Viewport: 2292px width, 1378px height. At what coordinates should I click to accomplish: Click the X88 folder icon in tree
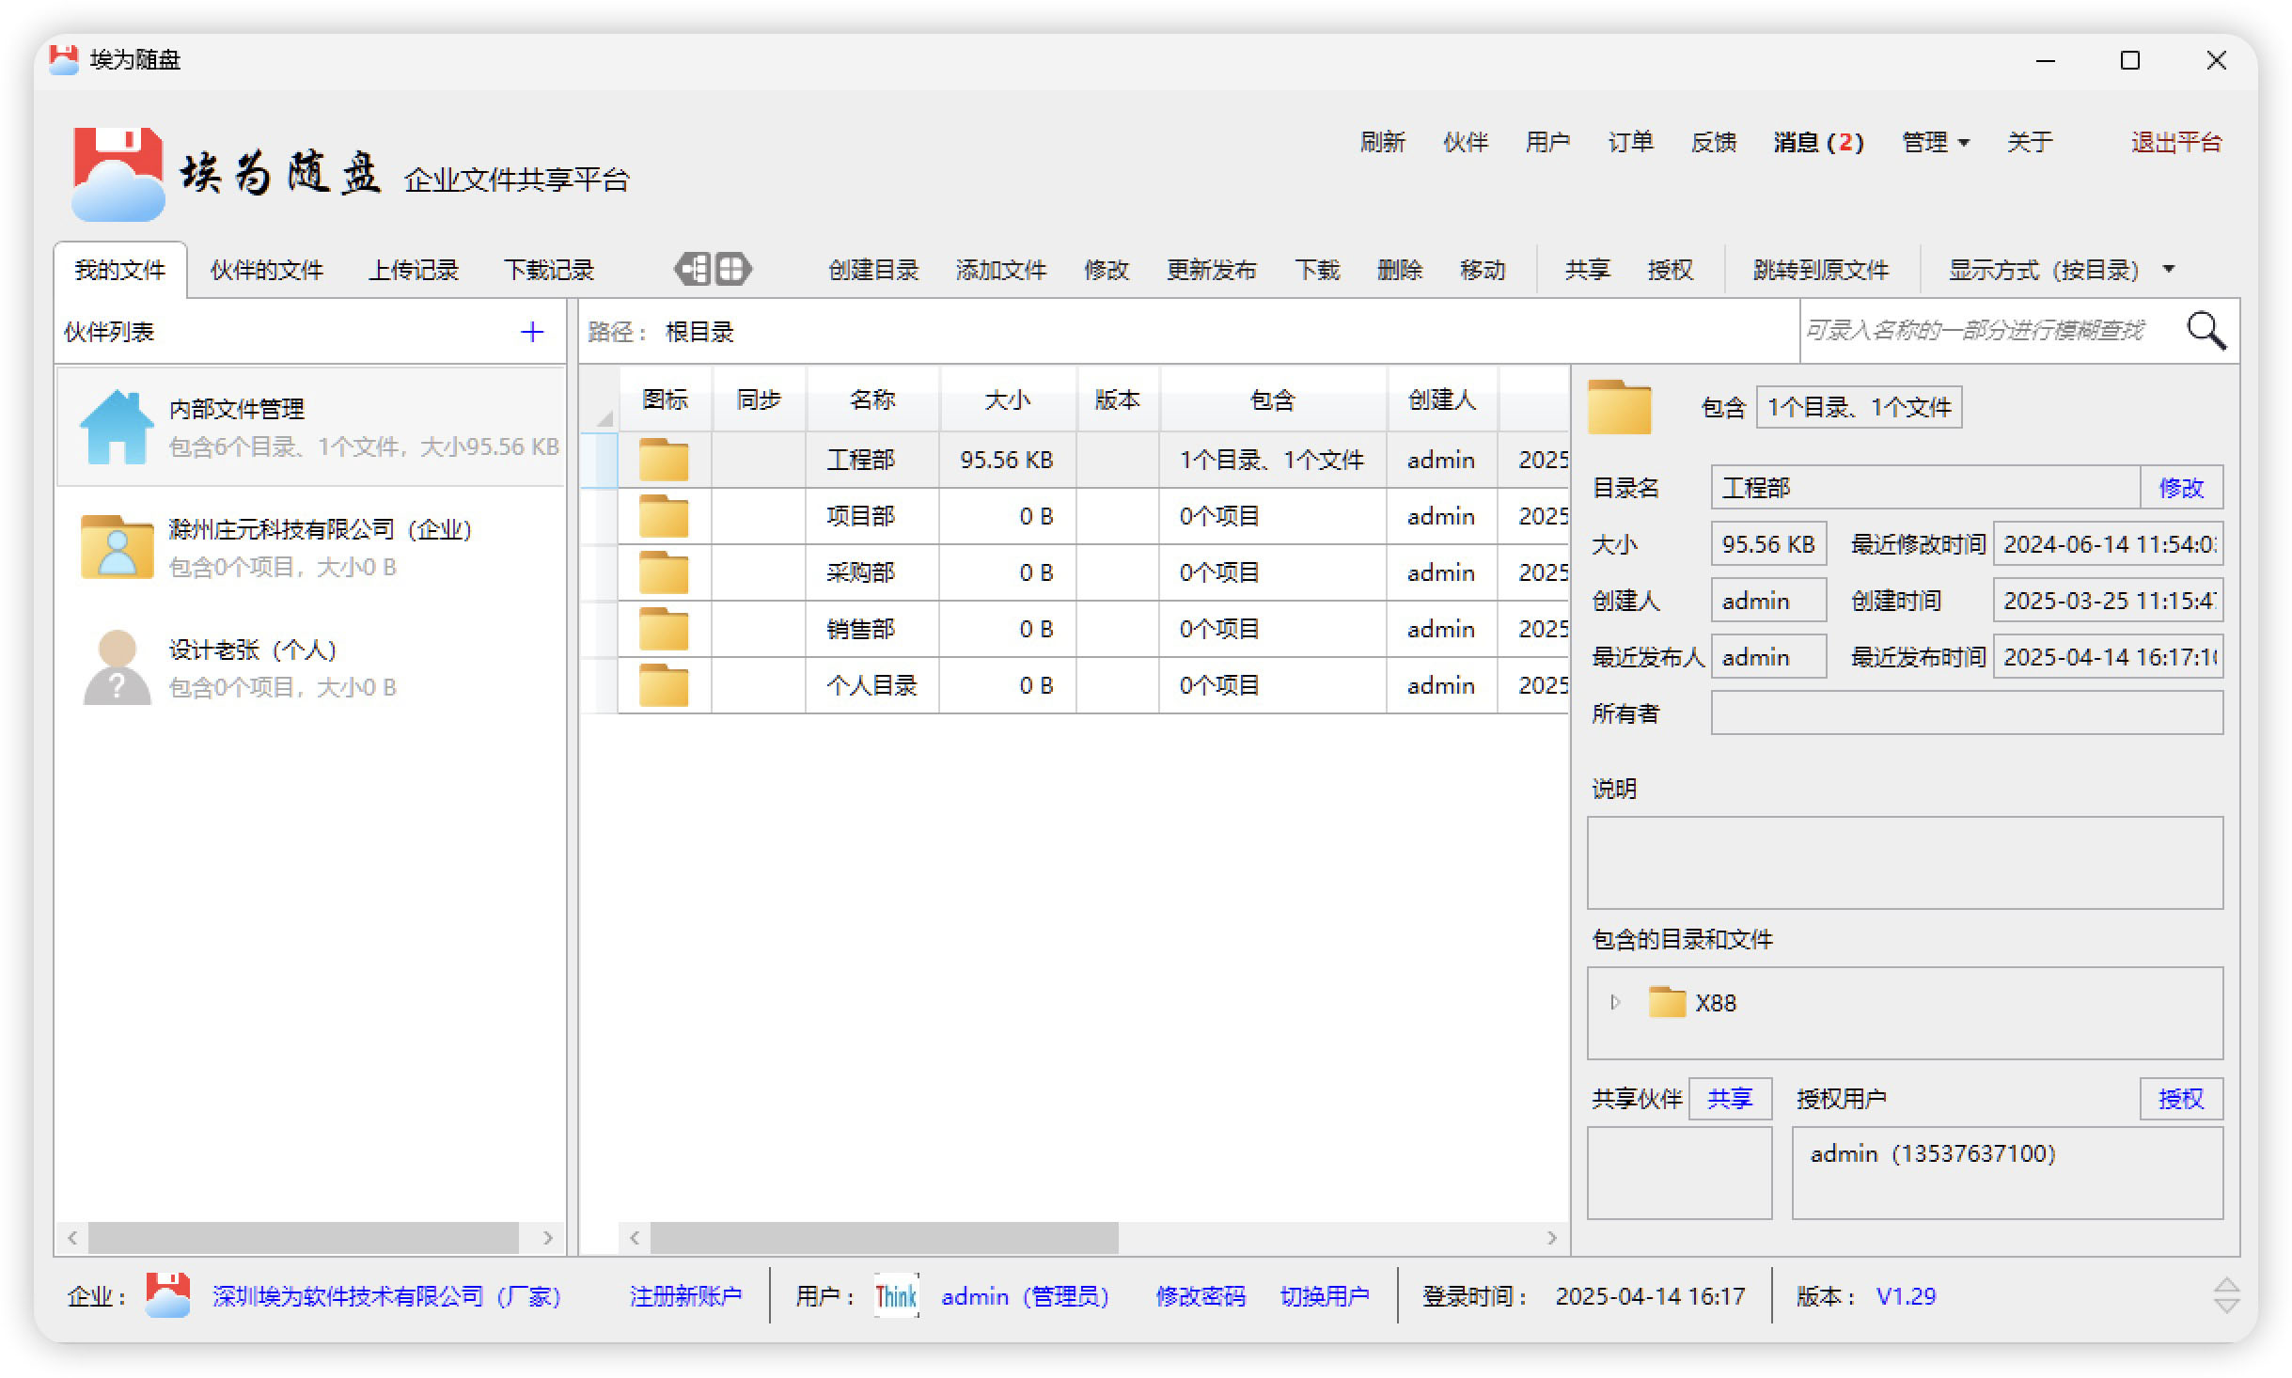[x=1667, y=1002]
